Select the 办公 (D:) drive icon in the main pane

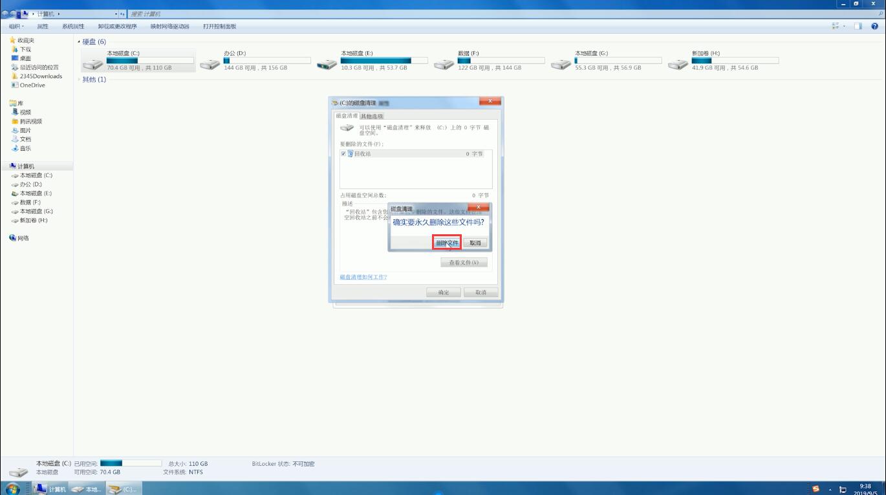210,64
